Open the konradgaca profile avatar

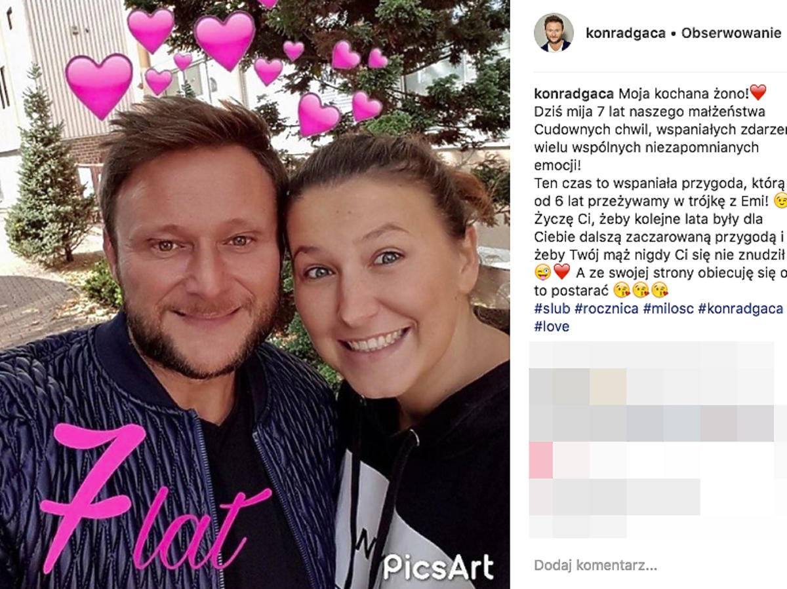pyautogui.click(x=554, y=33)
